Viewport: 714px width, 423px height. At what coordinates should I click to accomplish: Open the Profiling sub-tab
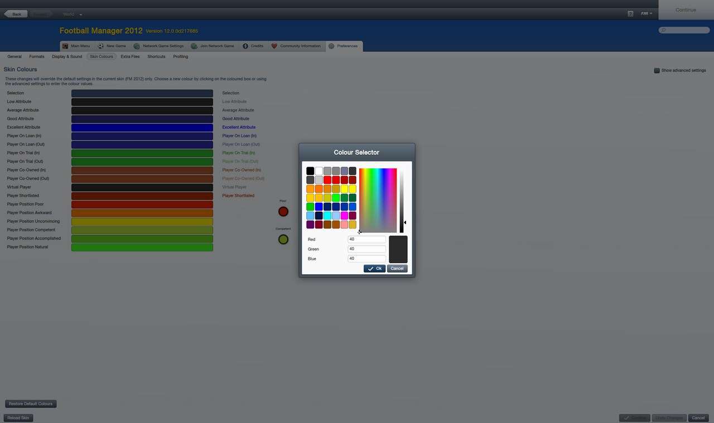[180, 57]
